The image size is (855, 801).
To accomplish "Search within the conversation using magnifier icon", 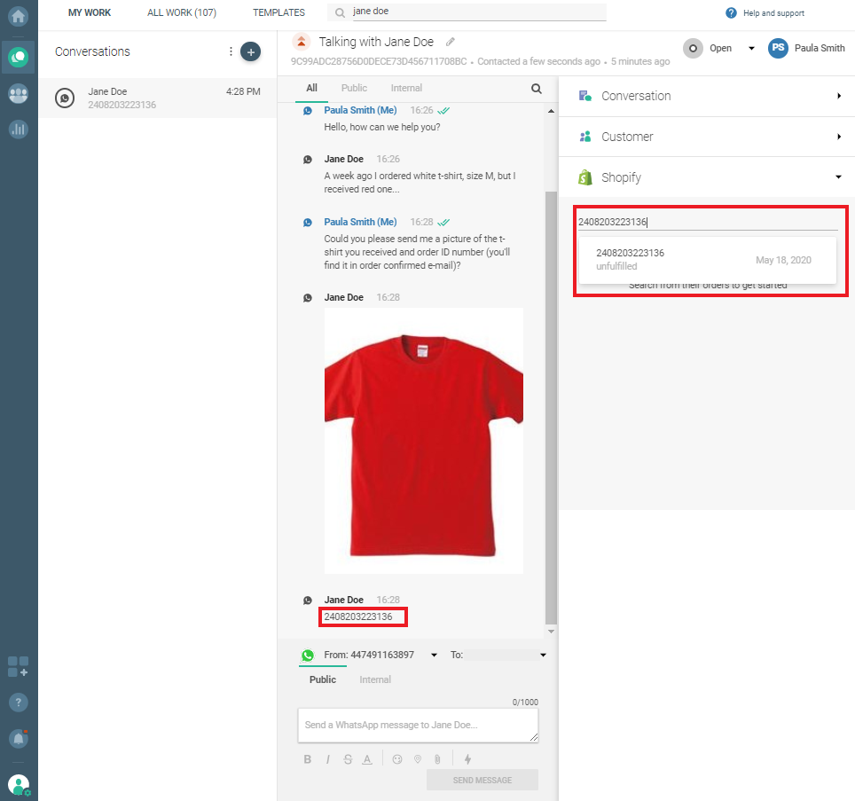I will pos(536,89).
